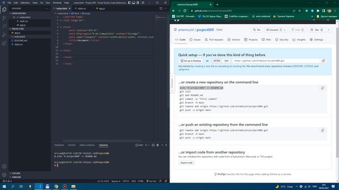Bookmark this page with the star icon

tap(300, 11)
